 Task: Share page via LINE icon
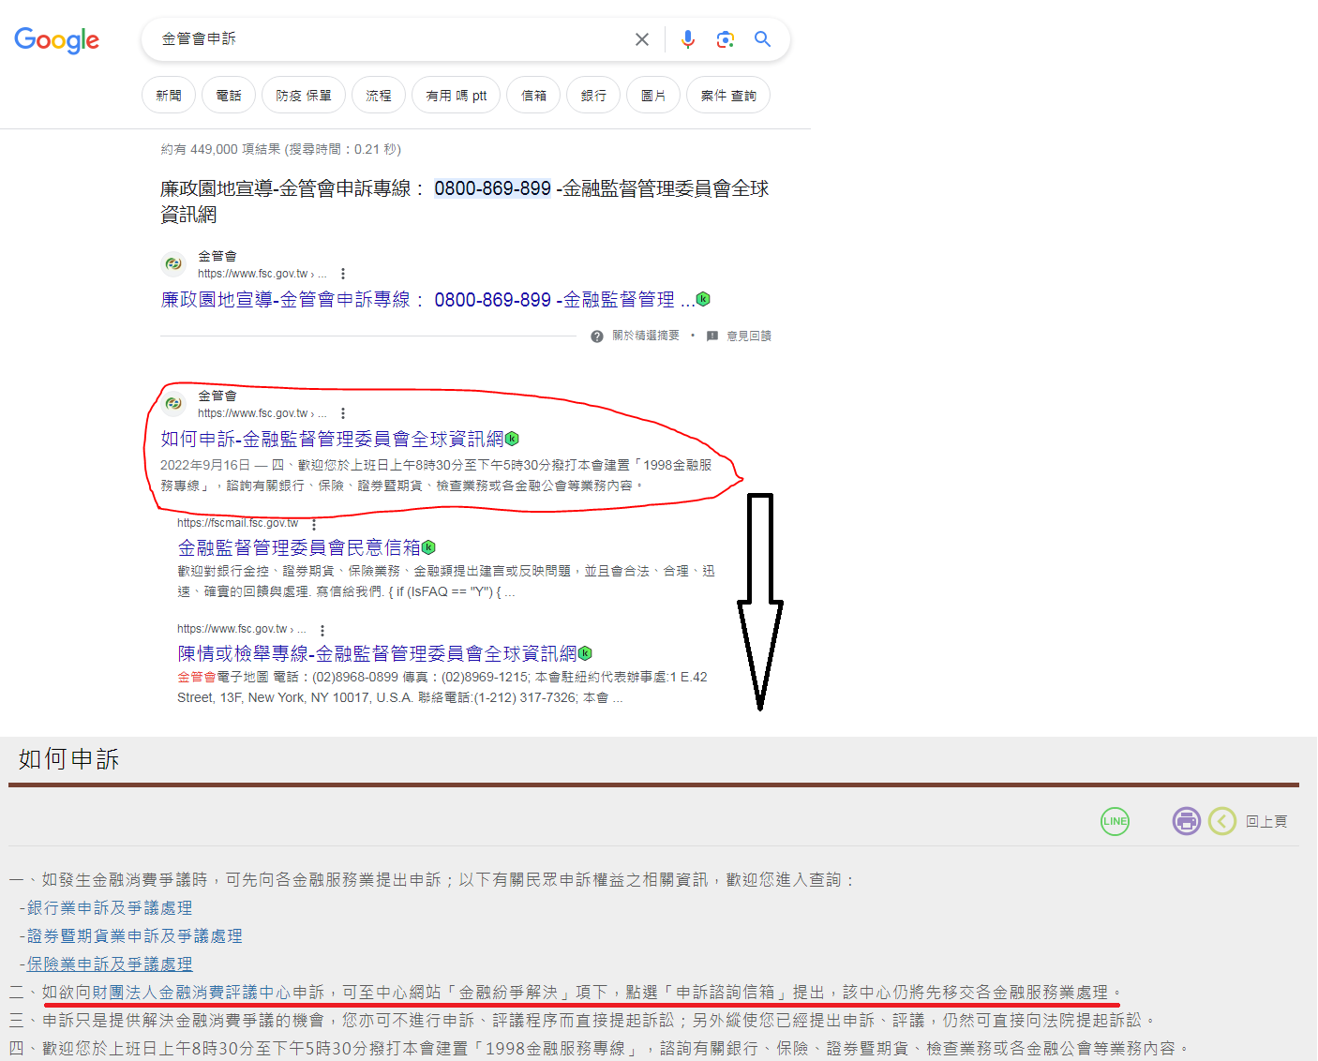tap(1115, 821)
